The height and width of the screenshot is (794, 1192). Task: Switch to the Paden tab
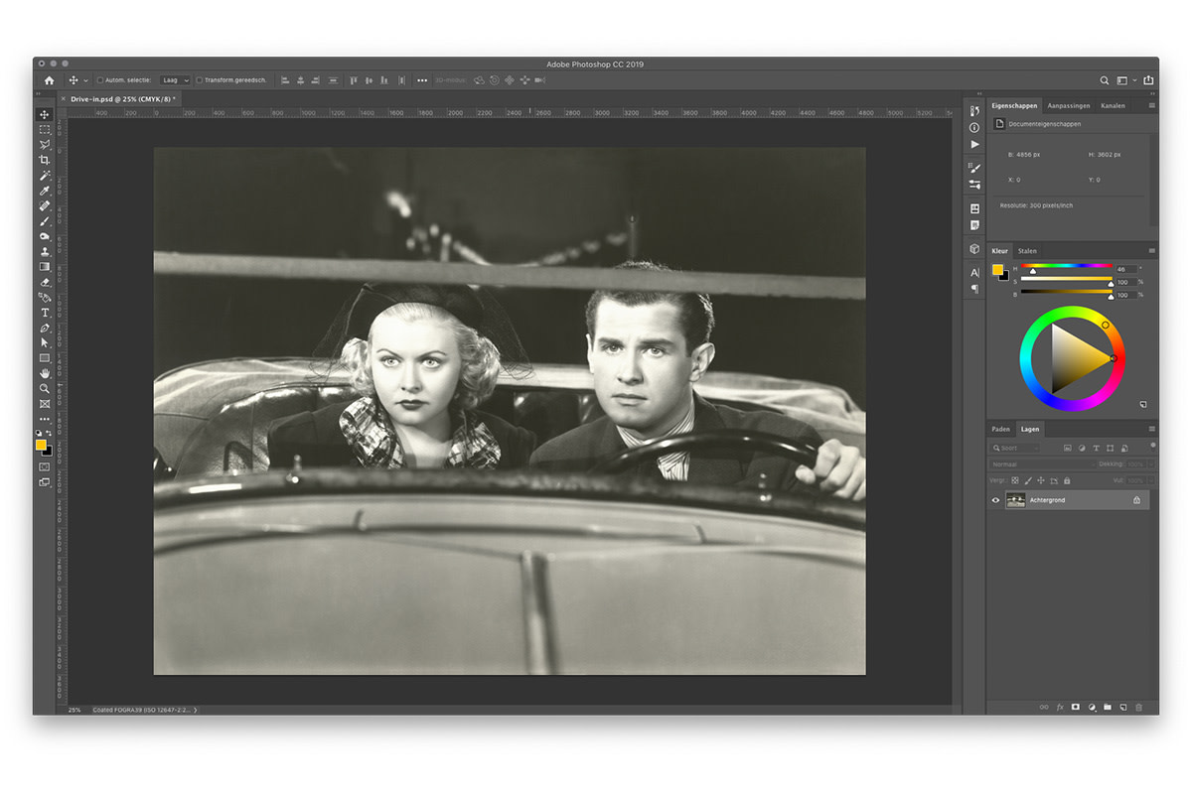point(1001,429)
